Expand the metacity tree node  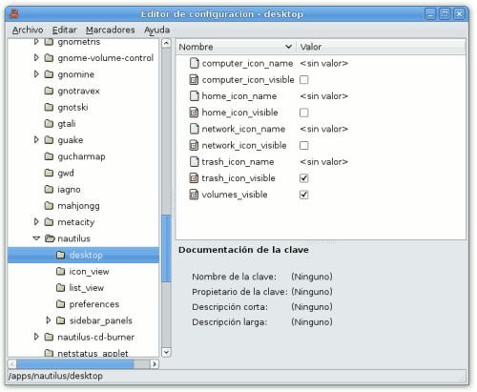pos(36,222)
